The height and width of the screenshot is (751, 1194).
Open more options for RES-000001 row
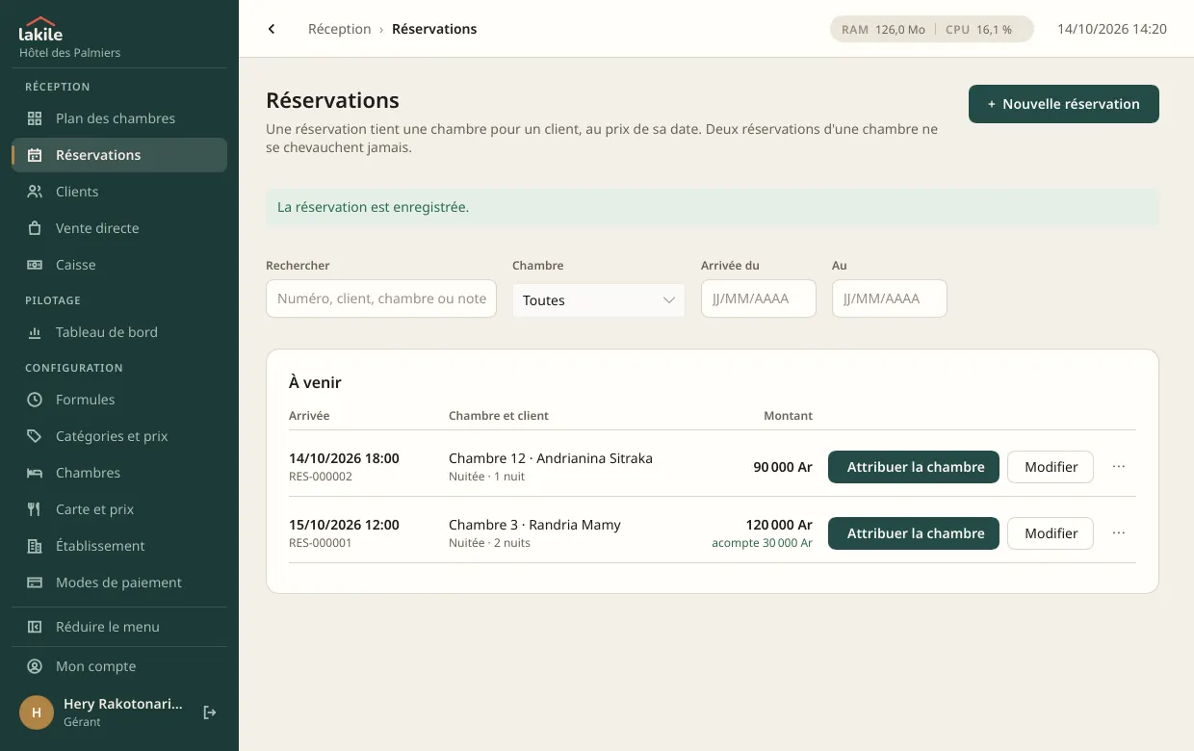(1119, 533)
